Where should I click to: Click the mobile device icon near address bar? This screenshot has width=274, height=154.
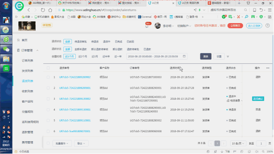tap(254, 10)
